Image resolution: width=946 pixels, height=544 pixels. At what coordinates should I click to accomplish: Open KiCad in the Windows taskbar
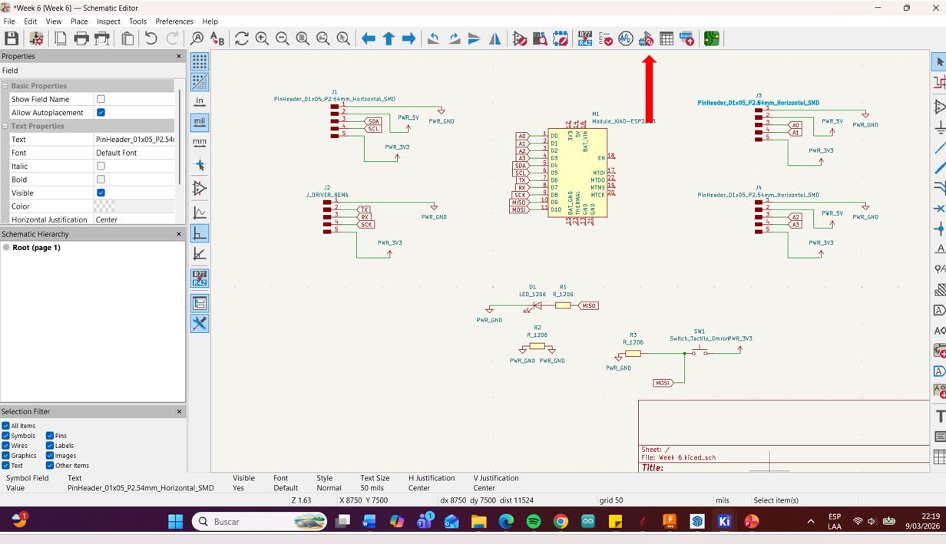tap(724, 522)
